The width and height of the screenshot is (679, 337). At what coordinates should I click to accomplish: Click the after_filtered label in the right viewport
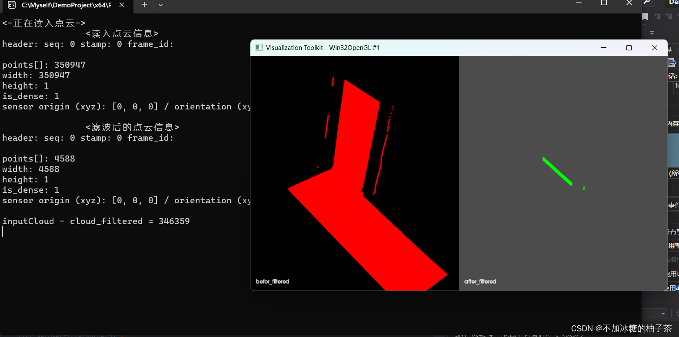[x=480, y=281]
